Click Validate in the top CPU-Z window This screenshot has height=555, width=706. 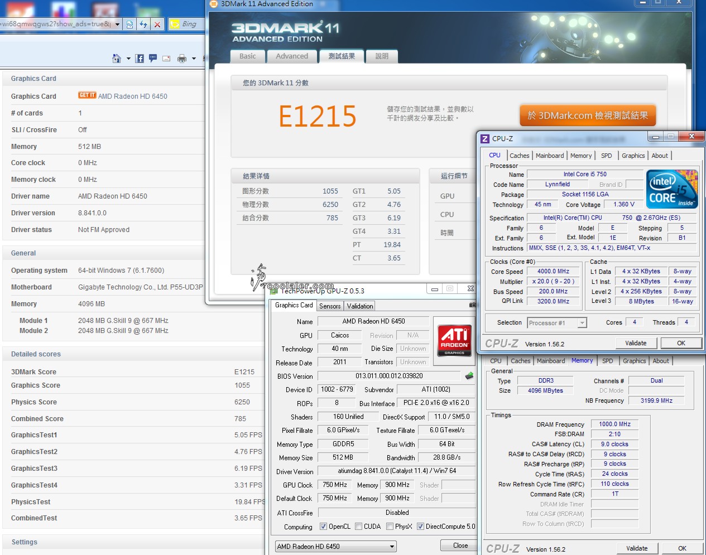pyautogui.click(x=636, y=343)
